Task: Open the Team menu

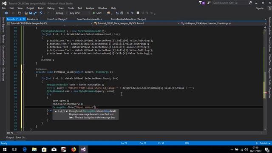Action: [x=61, y=8]
